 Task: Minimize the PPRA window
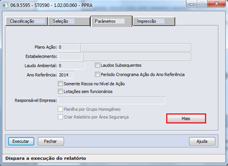click(x=192, y=4)
